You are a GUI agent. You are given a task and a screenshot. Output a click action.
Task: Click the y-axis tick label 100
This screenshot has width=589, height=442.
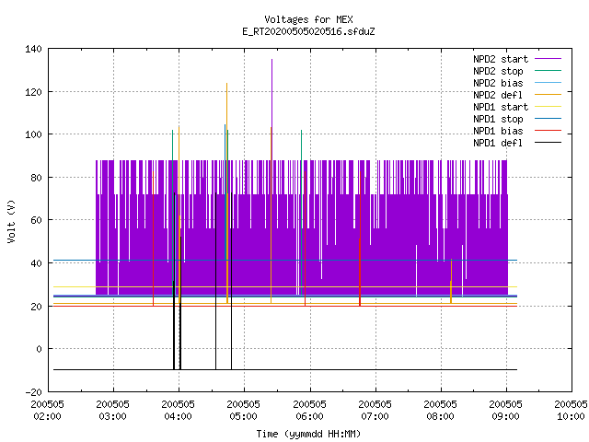[x=33, y=134]
